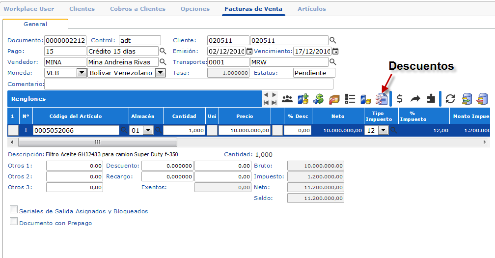Search clients with Cliente magnifier icon
The width and height of the screenshot is (495, 258).
point(333,40)
